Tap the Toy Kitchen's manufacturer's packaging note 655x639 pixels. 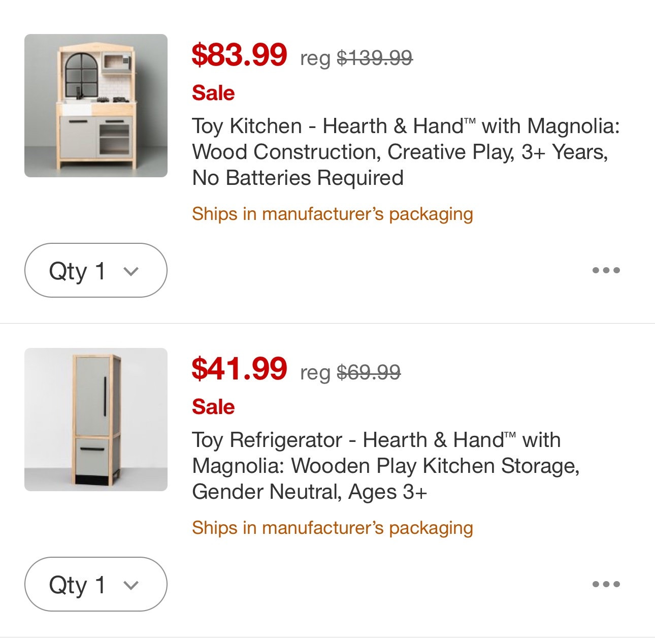click(x=332, y=214)
